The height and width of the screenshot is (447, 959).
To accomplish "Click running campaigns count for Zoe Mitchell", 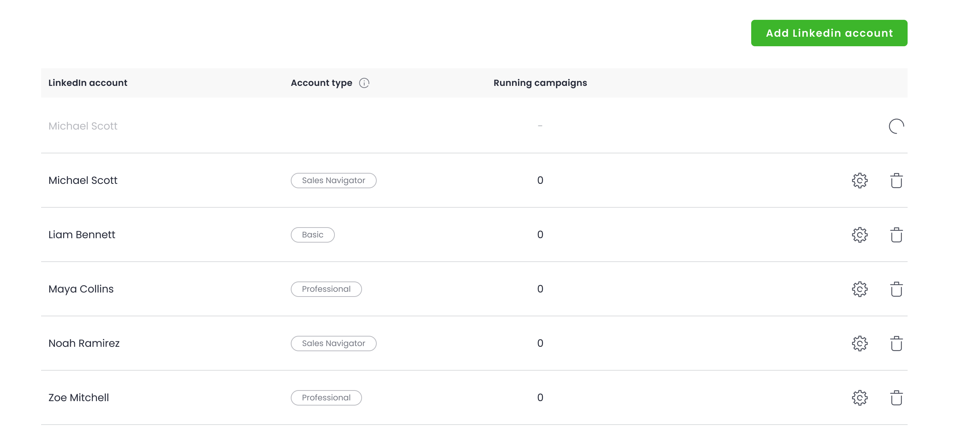I will point(540,398).
